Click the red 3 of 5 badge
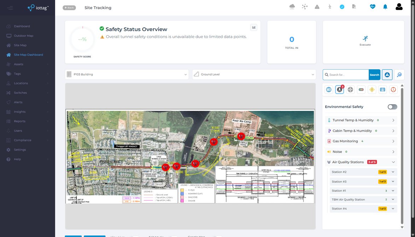The height and width of the screenshot is (237, 415). [x=372, y=162]
